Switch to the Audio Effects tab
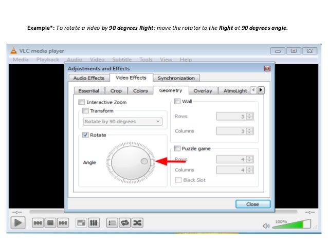This screenshot has height=246, width=328. tap(89, 78)
